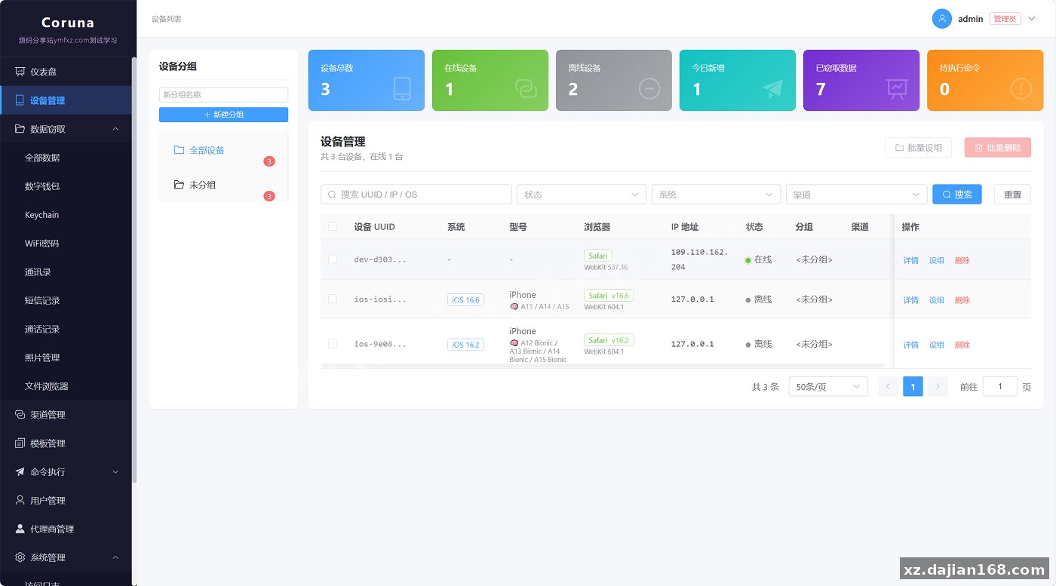Check the ios-9e08... device row checkbox
The image size is (1056, 586).
click(x=333, y=344)
